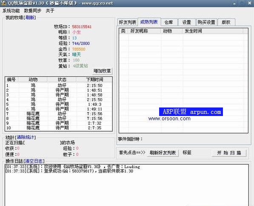
Task: Open the 仓库 tab
Action: click(168, 22)
